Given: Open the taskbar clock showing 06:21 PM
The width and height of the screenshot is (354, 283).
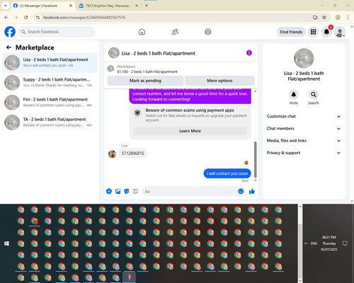Looking at the screenshot, I should coord(329,243).
